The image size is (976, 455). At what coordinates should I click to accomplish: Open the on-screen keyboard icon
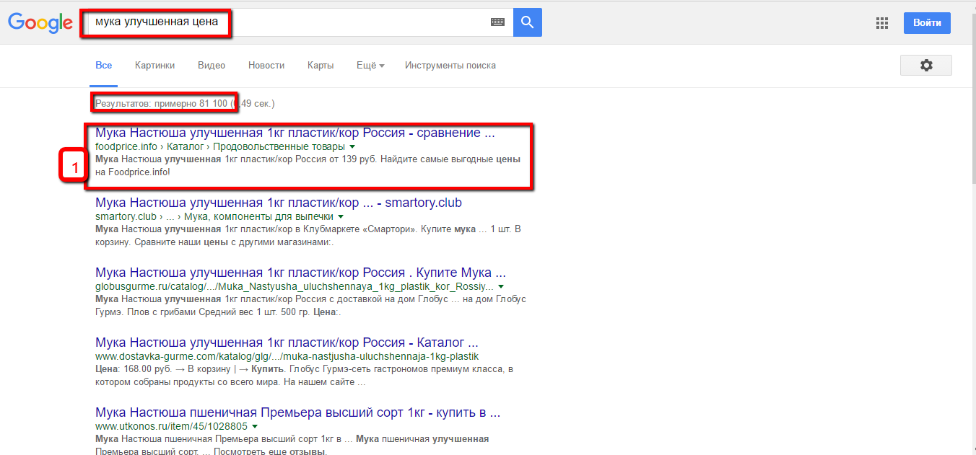point(497,22)
